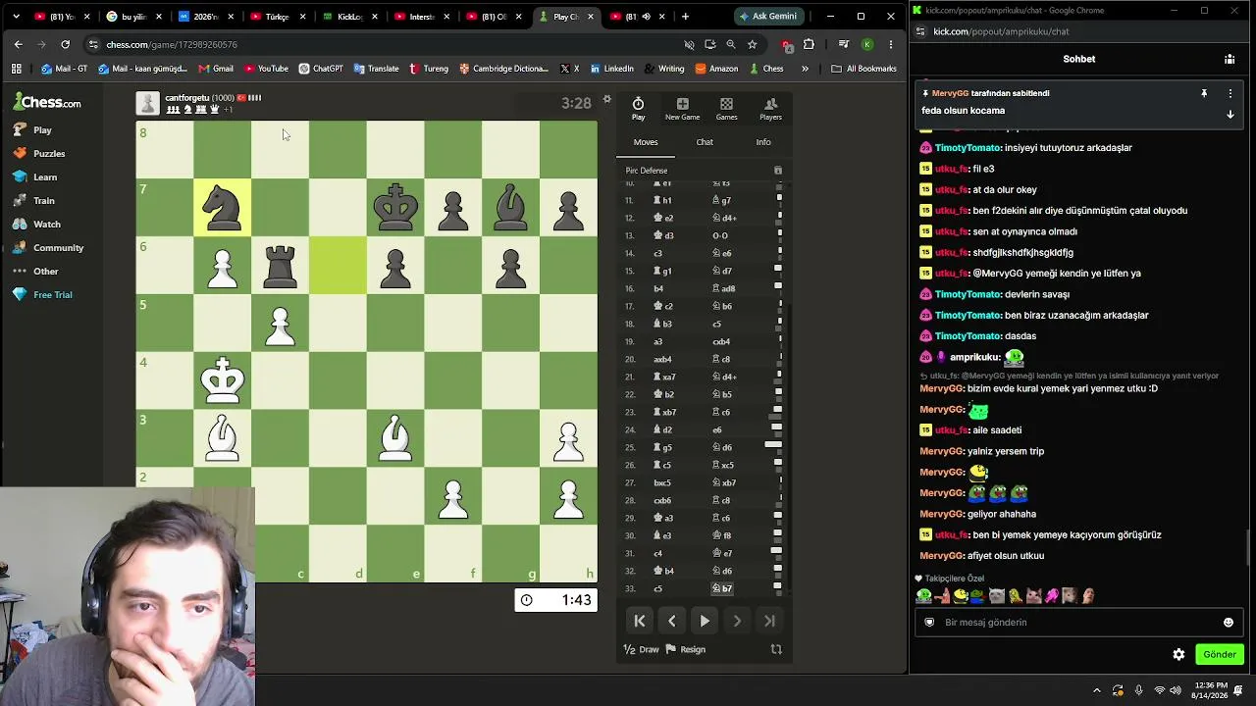Resign the game
The image size is (1256, 706).
click(686, 649)
